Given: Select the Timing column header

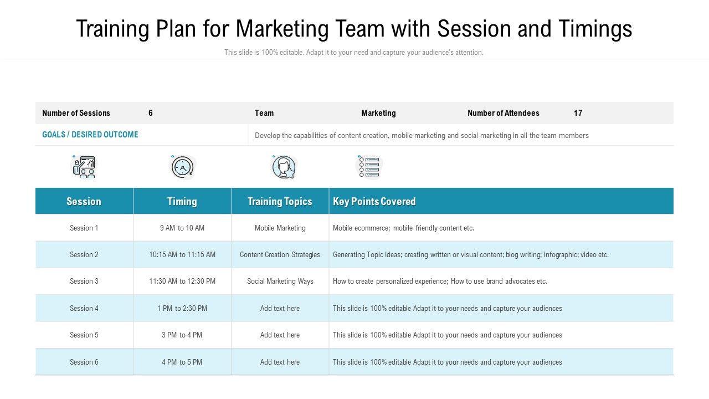Looking at the screenshot, I should click(182, 201).
